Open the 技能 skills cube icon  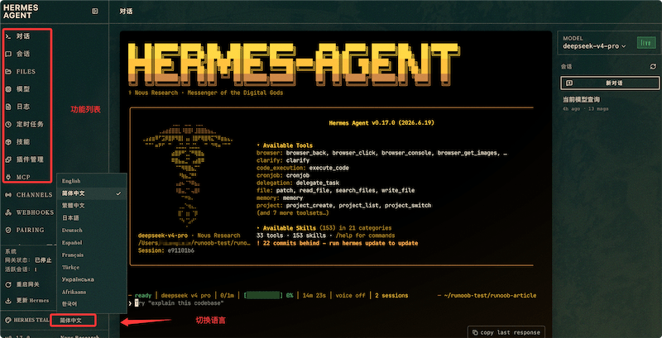point(8,142)
